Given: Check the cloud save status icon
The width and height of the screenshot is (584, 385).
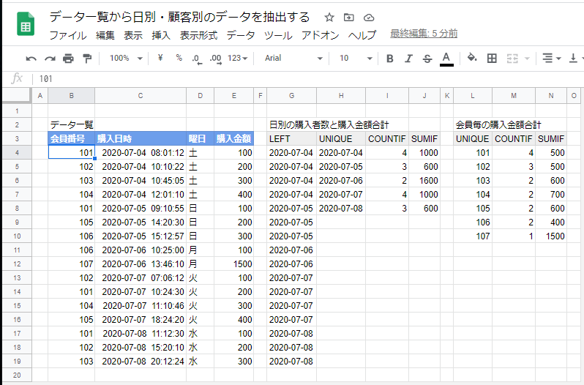Looking at the screenshot, I should click(x=369, y=18).
